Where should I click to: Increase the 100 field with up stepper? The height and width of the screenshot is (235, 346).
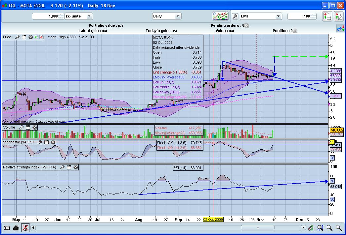(x=313, y=15)
